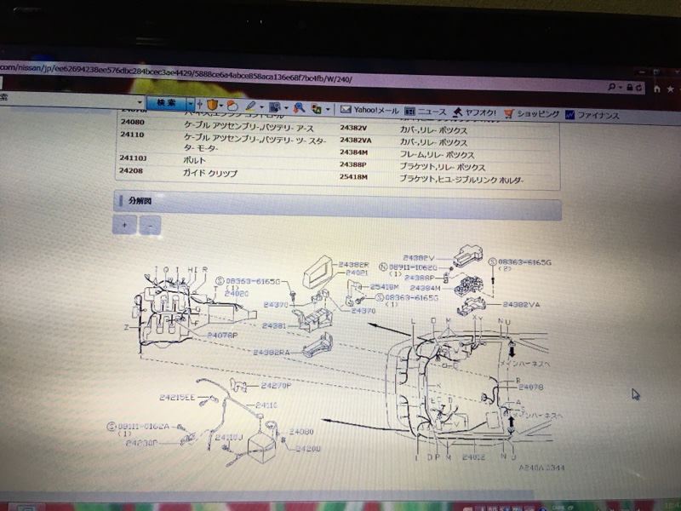Click the screen capture toolbar icon
Viewport: 681px width, 511px height.
pyautogui.click(x=274, y=107)
